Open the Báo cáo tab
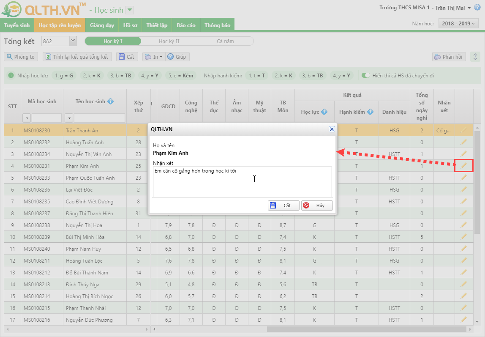This screenshot has height=337, width=485. click(x=186, y=25)
